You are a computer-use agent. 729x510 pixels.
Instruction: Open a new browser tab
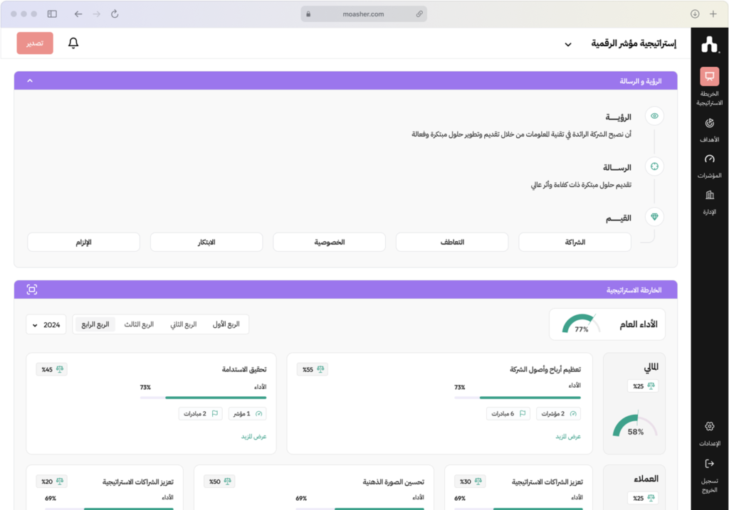click(x=713, y=14)
